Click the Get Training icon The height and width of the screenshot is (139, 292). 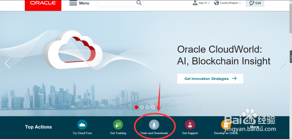[x=118, y=125]
